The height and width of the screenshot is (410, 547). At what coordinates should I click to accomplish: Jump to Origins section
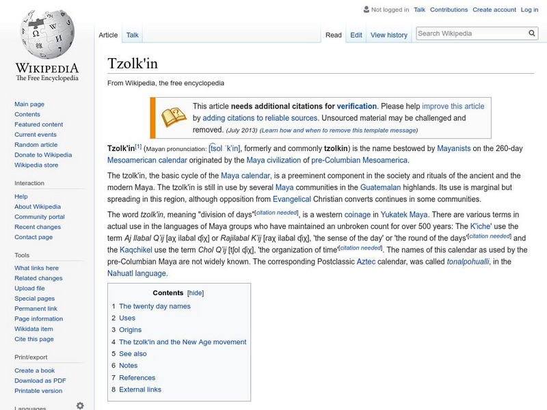click(130, 330)
